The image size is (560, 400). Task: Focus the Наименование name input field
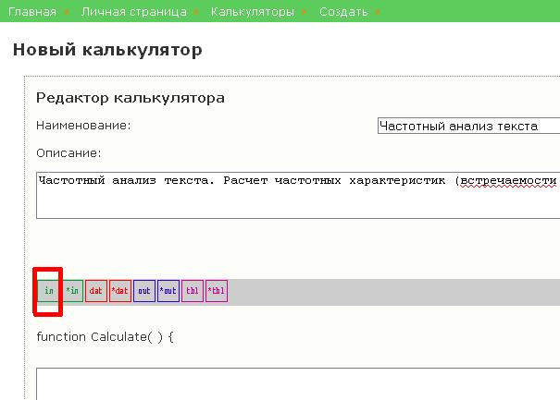point(468,127)
